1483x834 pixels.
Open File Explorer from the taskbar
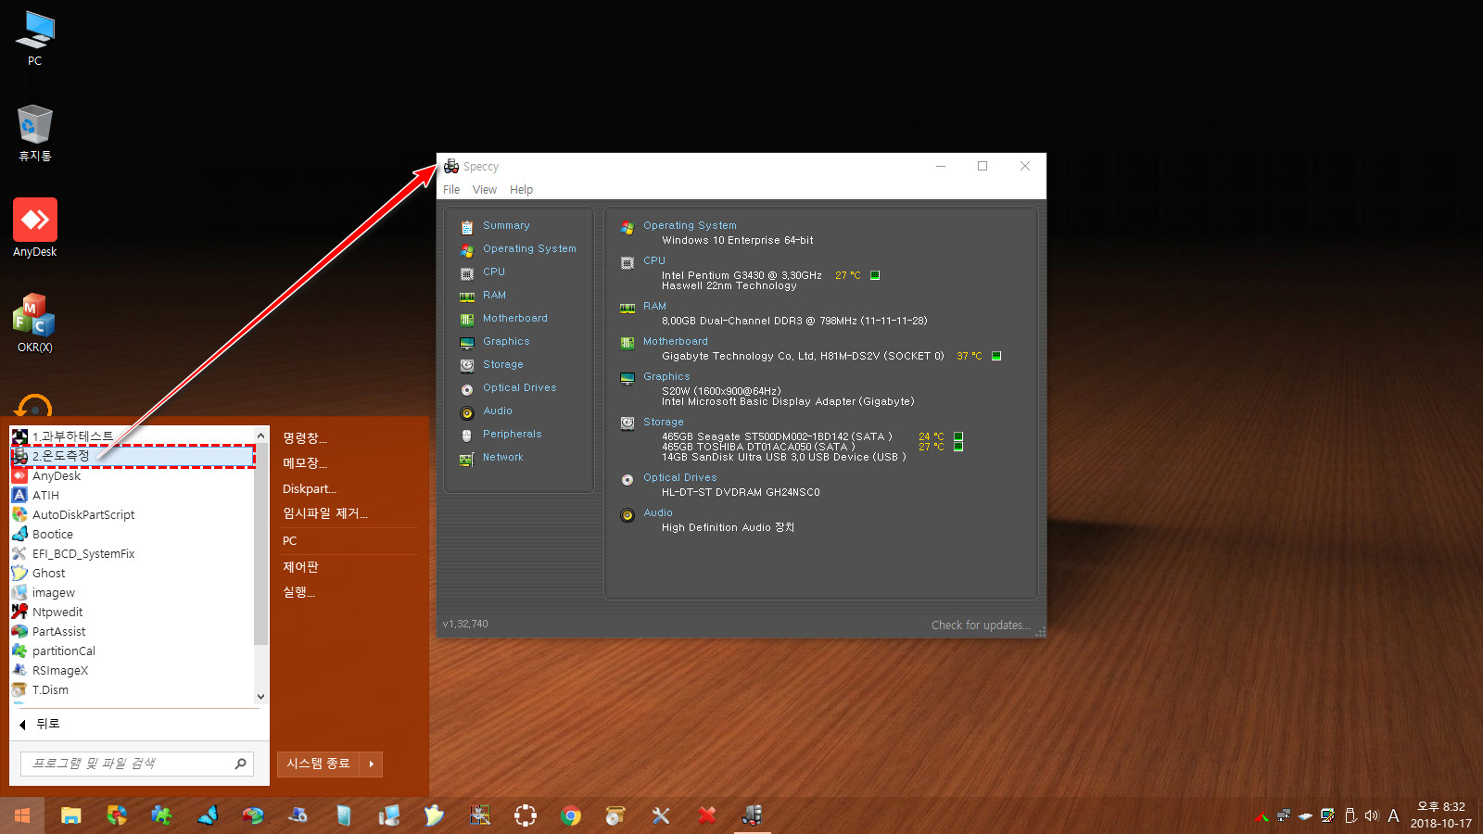coord(71,815)
